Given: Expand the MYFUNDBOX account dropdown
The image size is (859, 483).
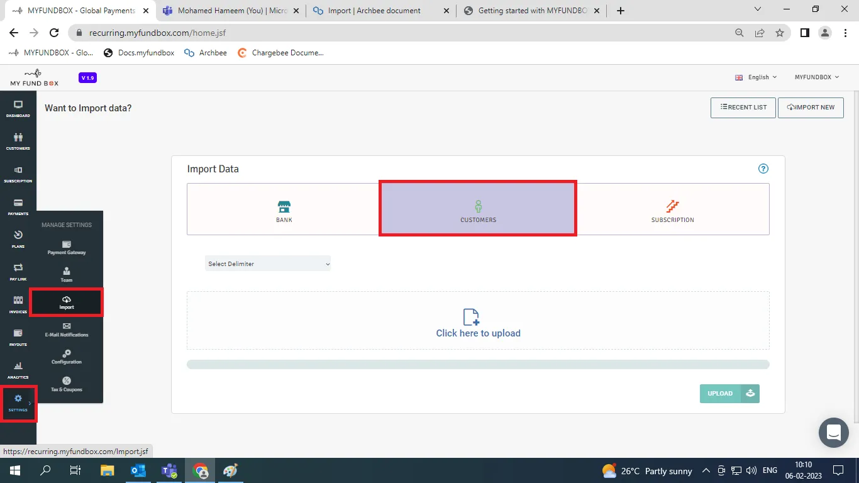Looking at the screenshot, I should [817, 77].
